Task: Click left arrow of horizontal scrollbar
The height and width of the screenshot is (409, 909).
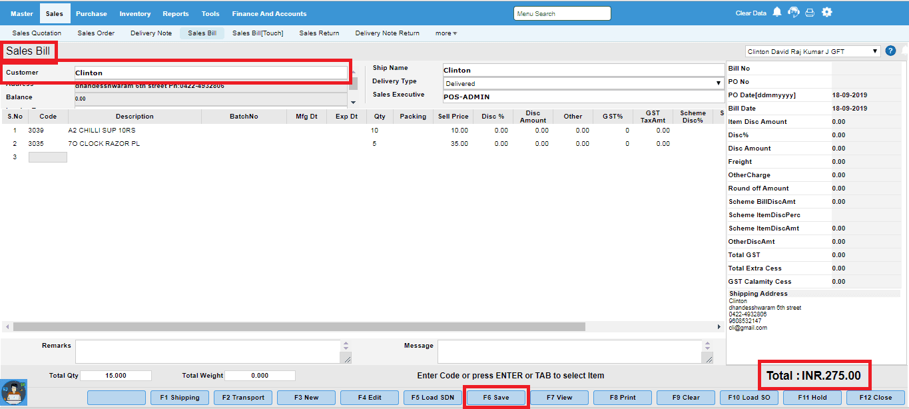Action: tap(7, 327)
